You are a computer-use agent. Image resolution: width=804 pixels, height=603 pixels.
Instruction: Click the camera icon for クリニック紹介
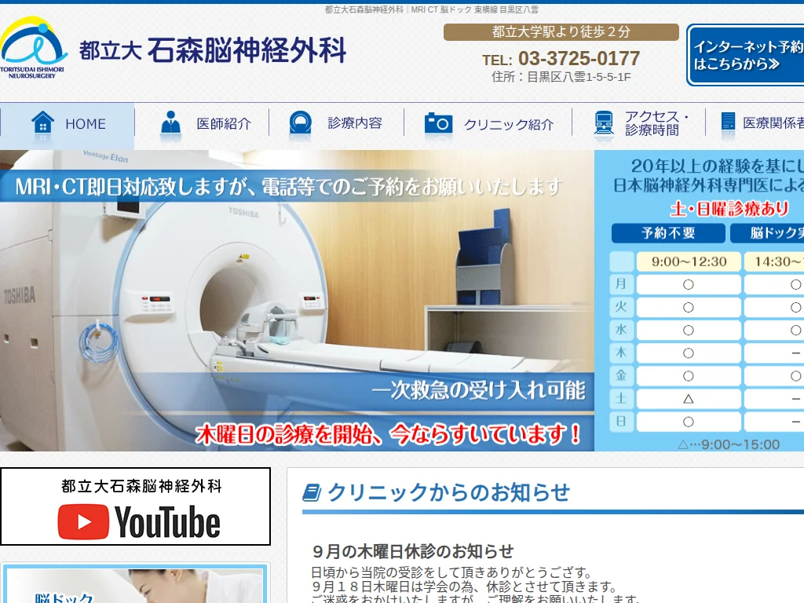[x=438, y=123]
